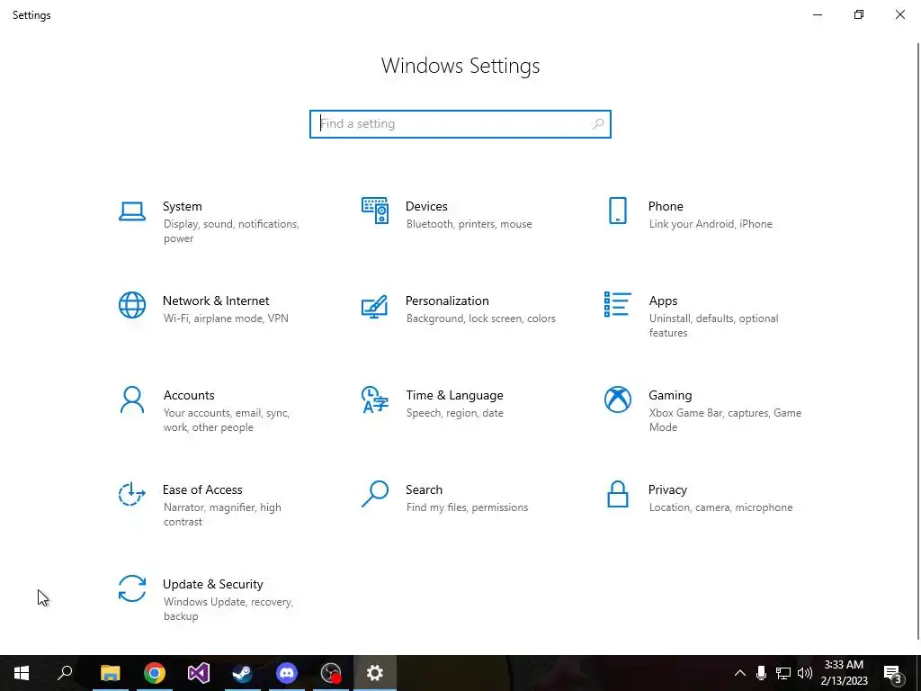
Task: Open taskbar search magnifier
Action: click(65, 673)
